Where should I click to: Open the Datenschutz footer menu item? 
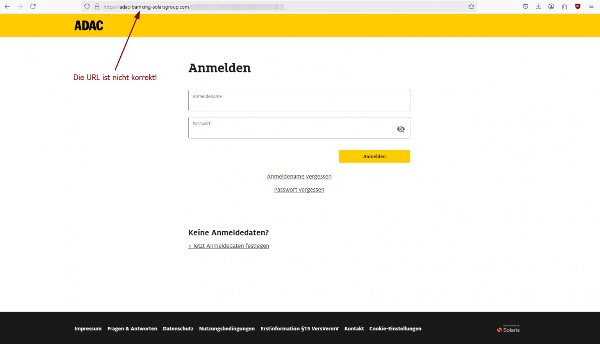pyautogui.click(x=178, y=328)
